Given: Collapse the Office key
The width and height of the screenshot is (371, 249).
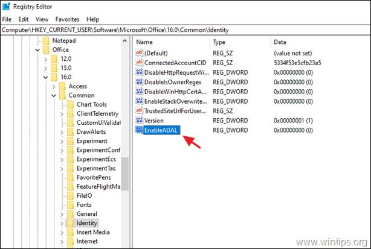Looking at the screenshot, I should tap(37, 50).
